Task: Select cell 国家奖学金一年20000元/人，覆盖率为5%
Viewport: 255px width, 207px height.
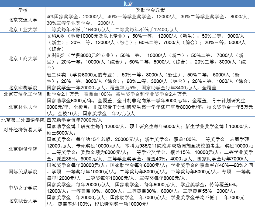Action: [150, 87]
